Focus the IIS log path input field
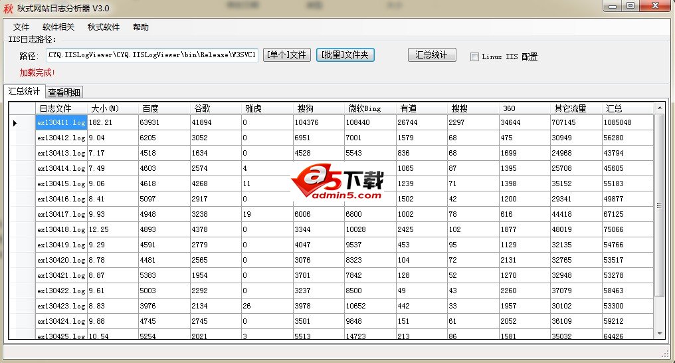 [x=152, y=55]
